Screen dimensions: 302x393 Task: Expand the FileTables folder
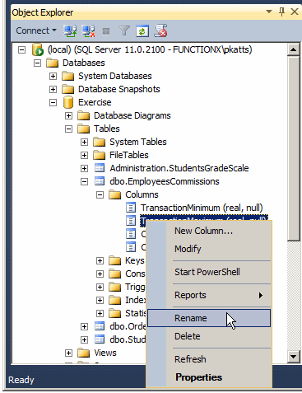click(84, 155)
